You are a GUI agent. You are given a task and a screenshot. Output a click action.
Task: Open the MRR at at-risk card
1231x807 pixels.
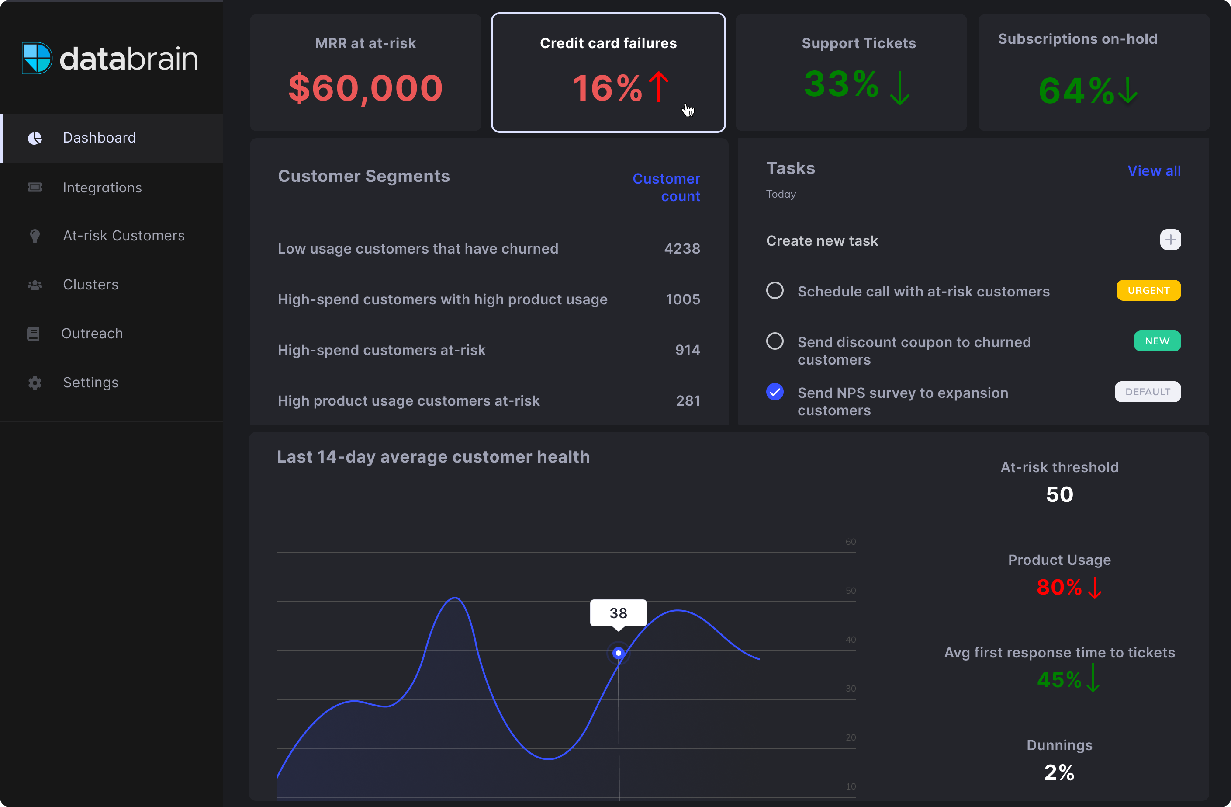click(365, 73)
